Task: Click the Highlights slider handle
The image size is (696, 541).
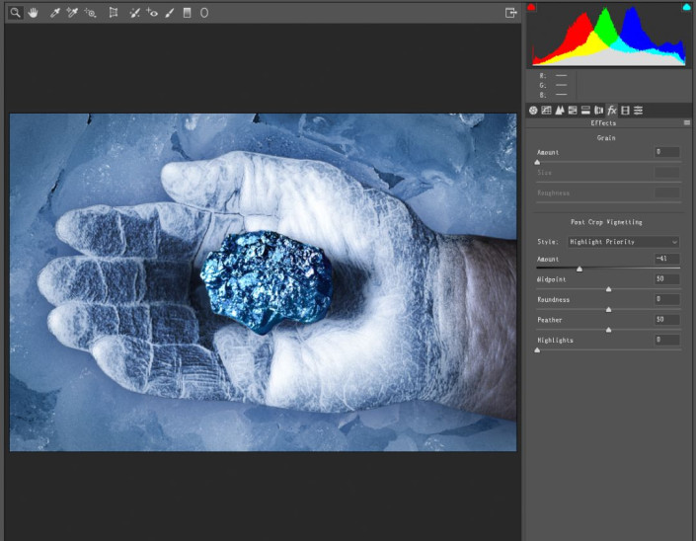Action: (x=537, y=350)
